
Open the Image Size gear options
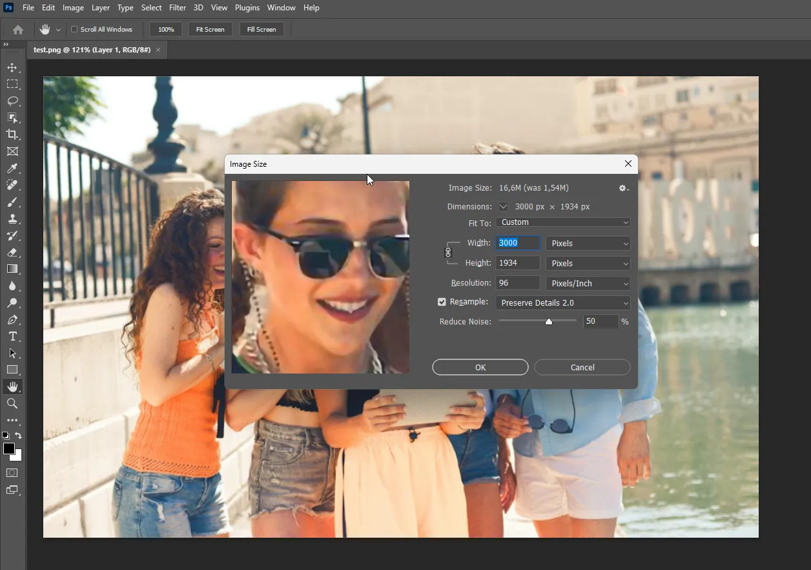622,188
